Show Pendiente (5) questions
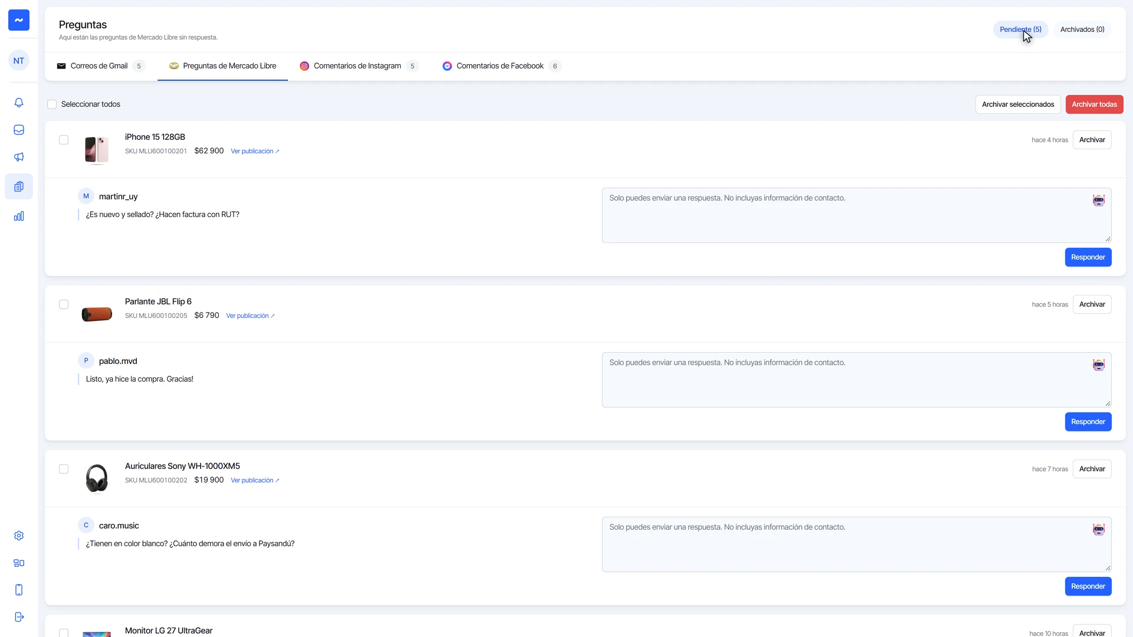Screen dimensions: 1133x637 coord(1020,29)
